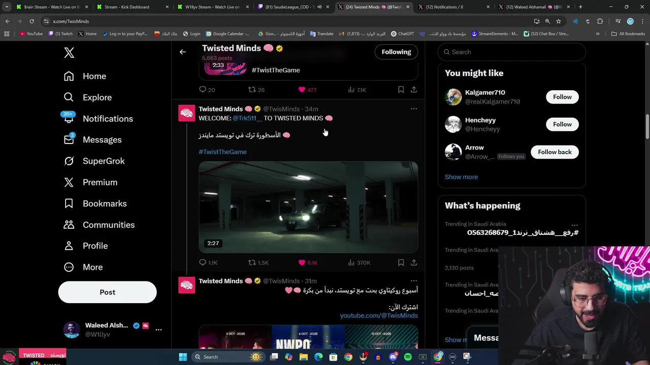Open tab search dropdown arrow
Screen dimensions: 650x365
pyautogui.click(x=7, y=7)
